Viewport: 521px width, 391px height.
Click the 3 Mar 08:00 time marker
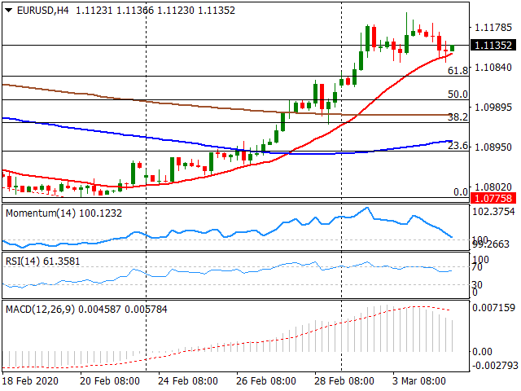coord(419,381)
